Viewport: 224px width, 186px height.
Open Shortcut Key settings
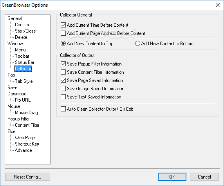pyautogui.click(x=27, y=144)
